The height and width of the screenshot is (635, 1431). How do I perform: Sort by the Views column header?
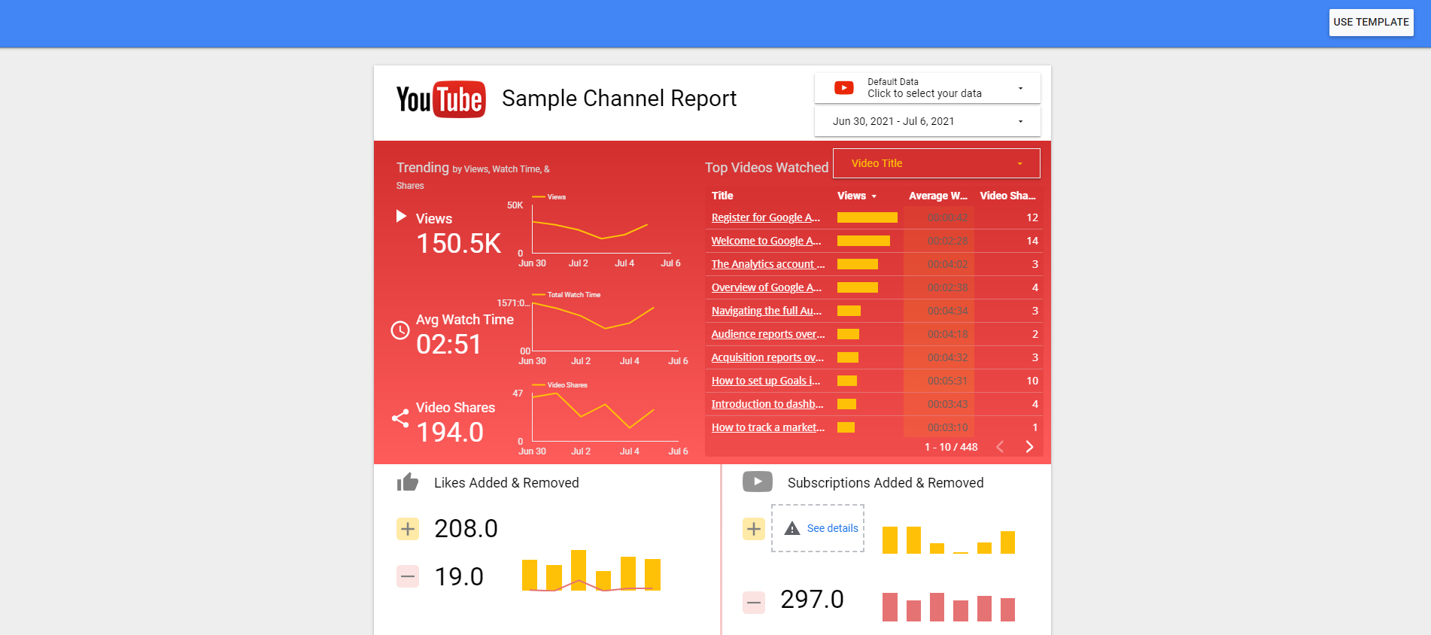coord(852,196)
